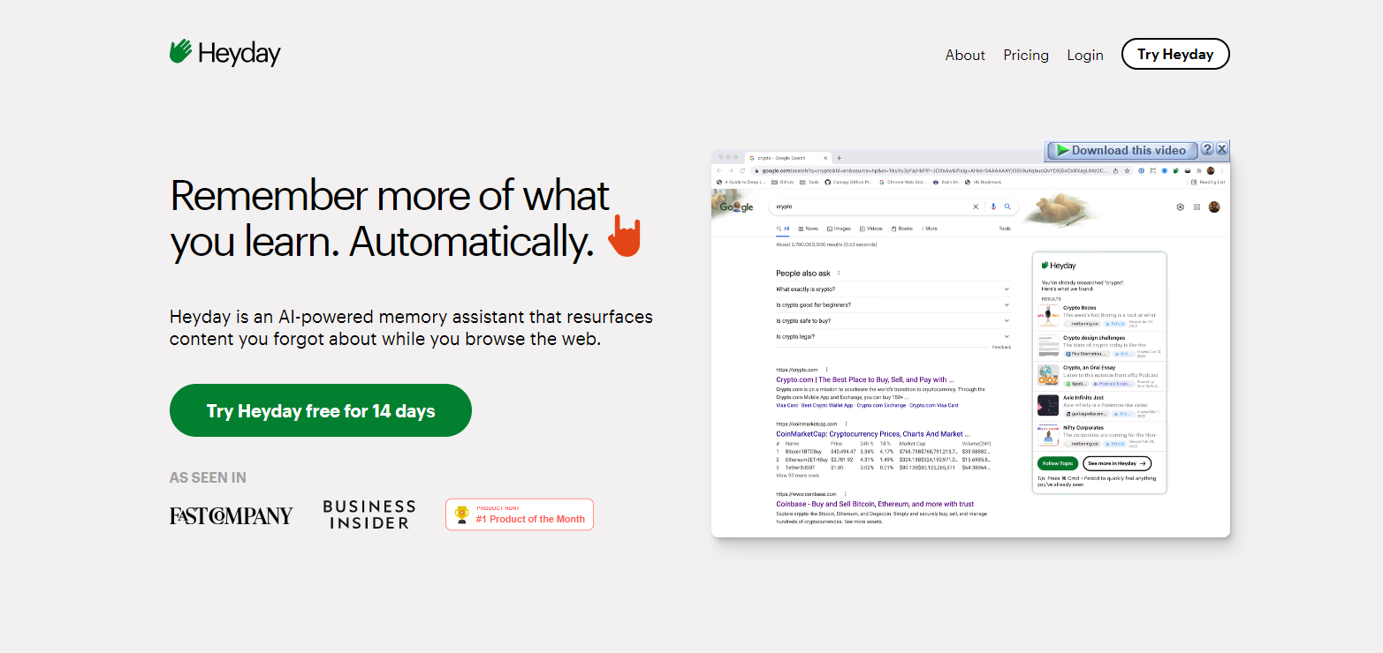This screenshot has height=653, width=1383.
Task: Open the search Tools option
Action: point(1005,229)
